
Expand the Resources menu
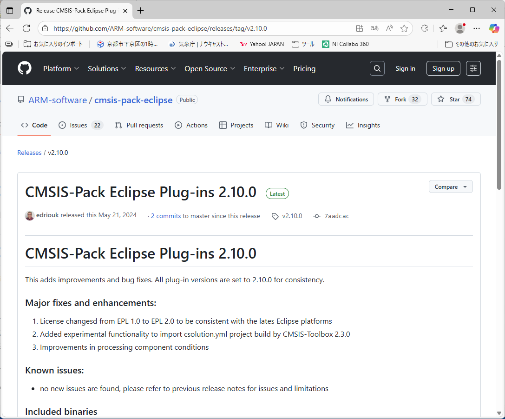[x=155, y=69]
